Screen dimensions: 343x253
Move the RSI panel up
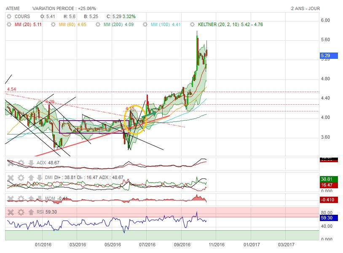tap(31, 212)
